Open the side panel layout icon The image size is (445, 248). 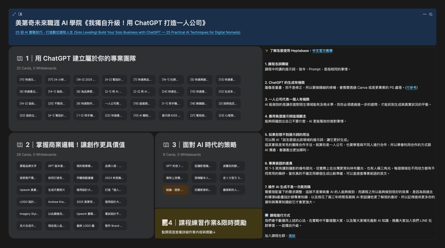[20, 14]
